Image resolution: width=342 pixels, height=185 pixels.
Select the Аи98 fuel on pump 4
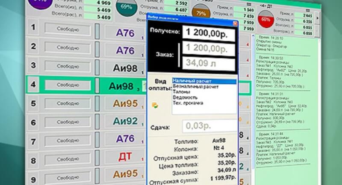[x=121, y=86]
